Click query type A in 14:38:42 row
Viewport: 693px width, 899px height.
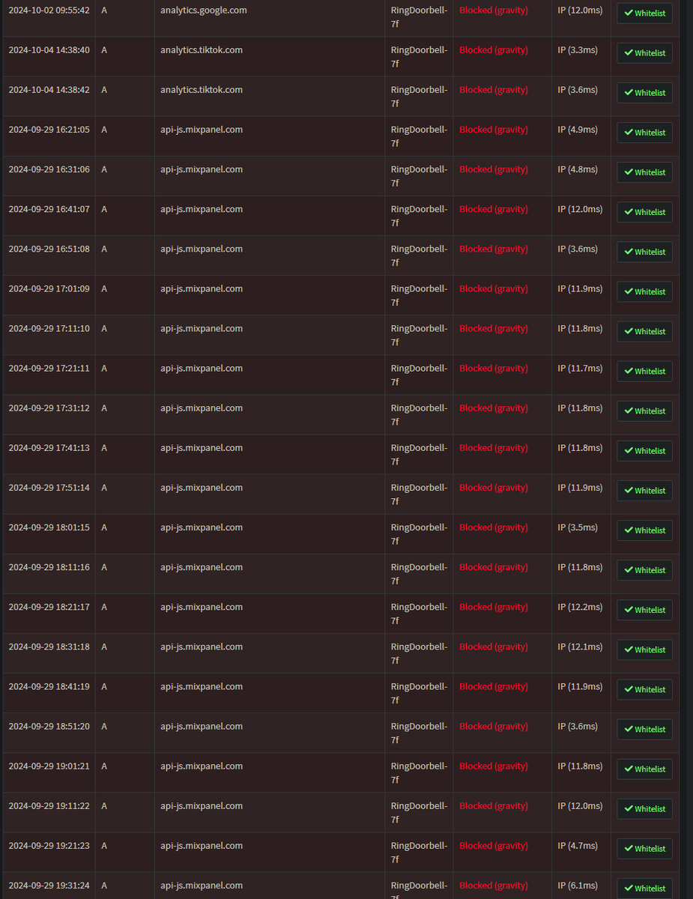[x=104, y=90]
